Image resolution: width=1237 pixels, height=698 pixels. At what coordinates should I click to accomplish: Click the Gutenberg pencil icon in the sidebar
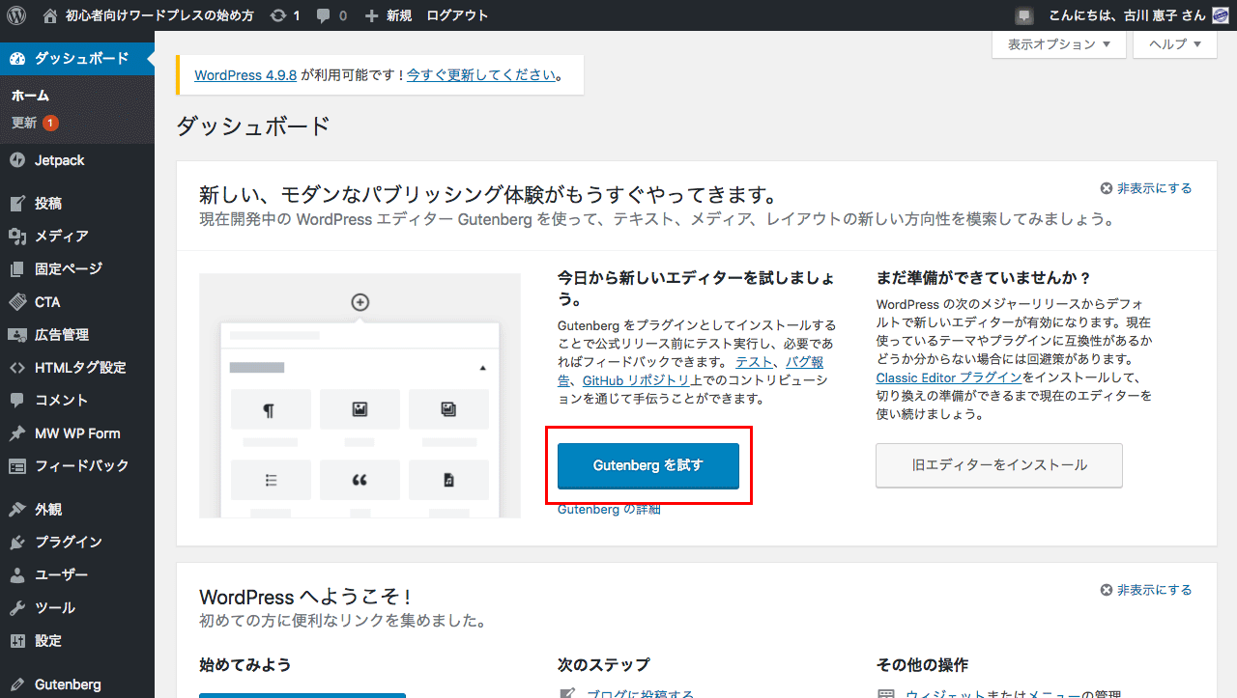coord(17,684)
